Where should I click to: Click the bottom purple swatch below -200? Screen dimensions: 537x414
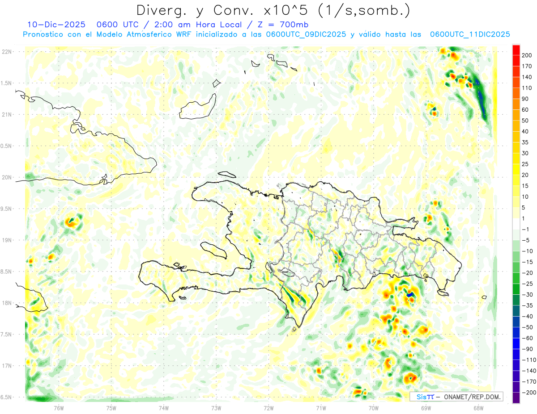(x=516, y=398)
